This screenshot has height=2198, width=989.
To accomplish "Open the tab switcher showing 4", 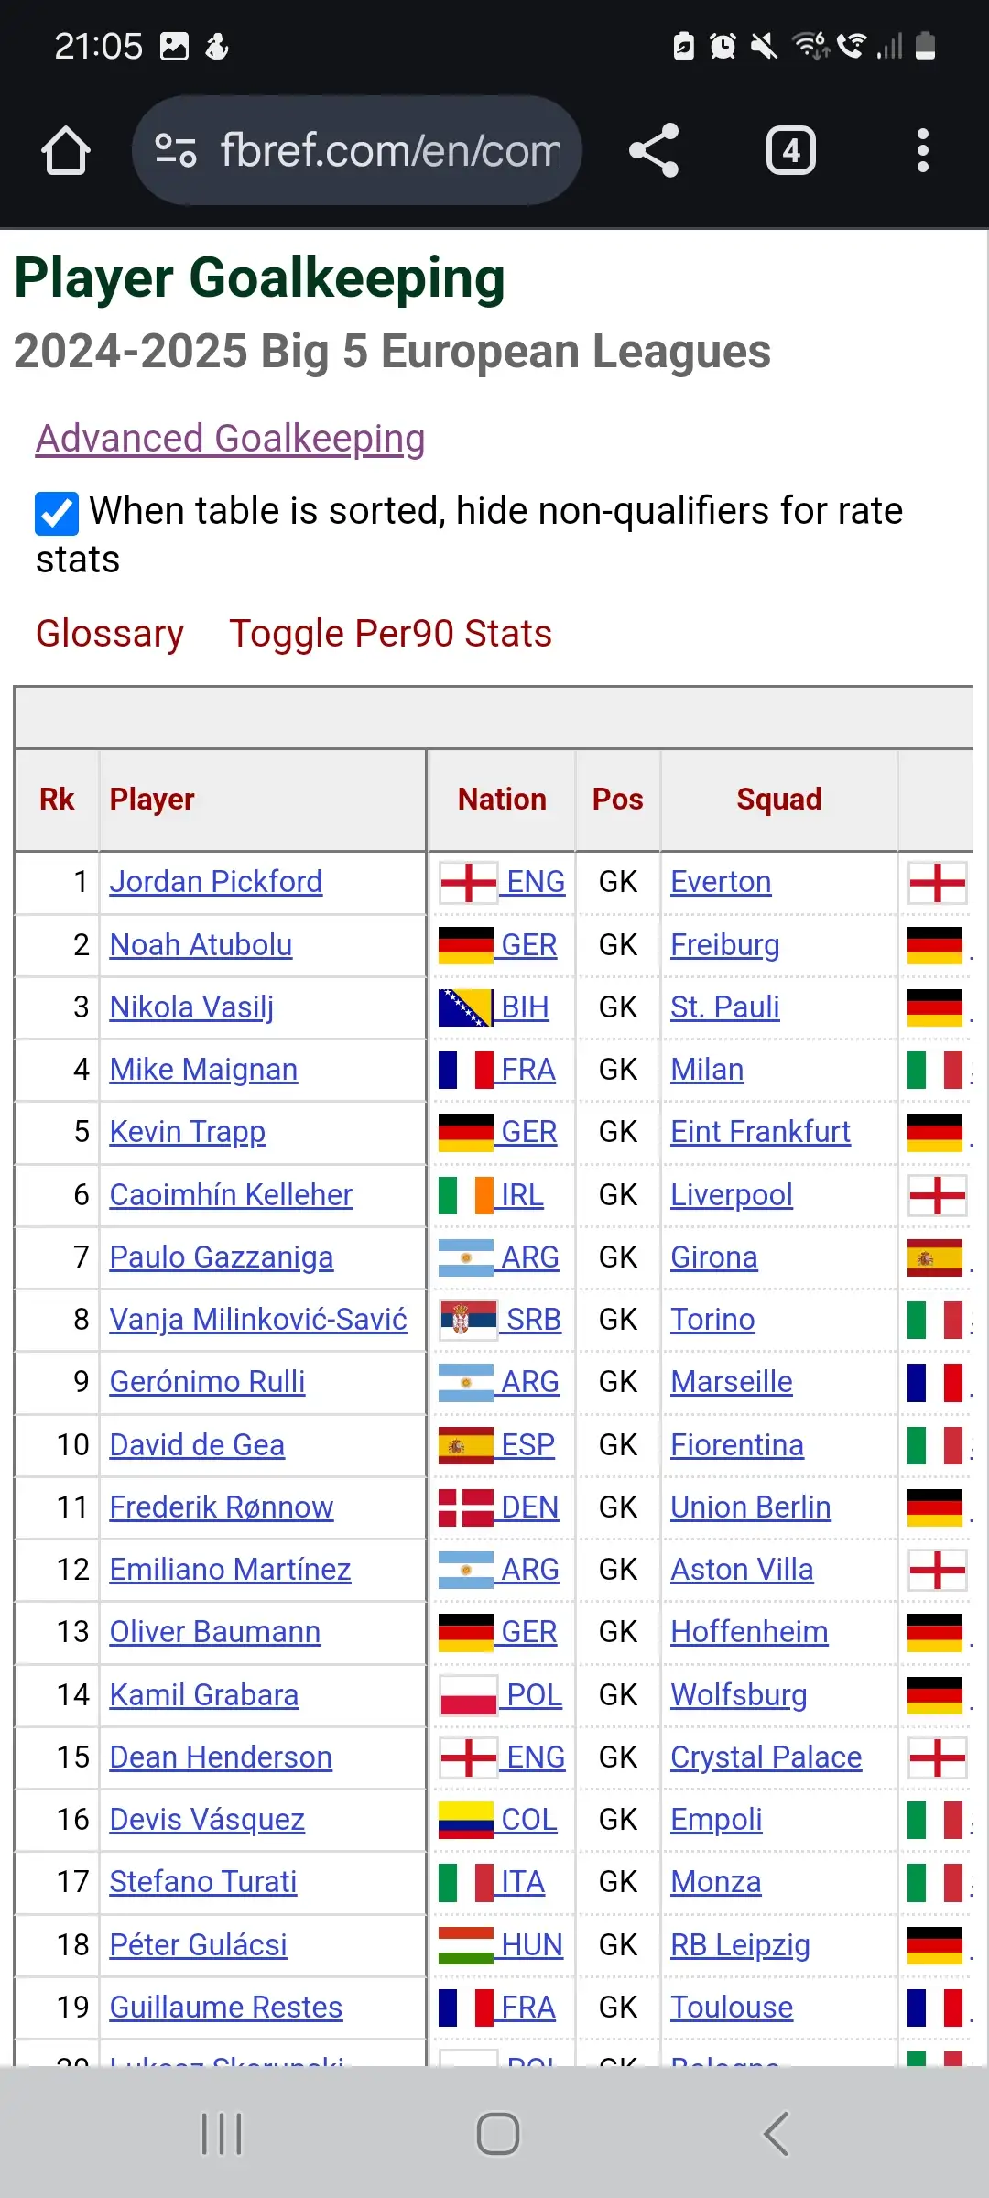I will coord(791,150).
